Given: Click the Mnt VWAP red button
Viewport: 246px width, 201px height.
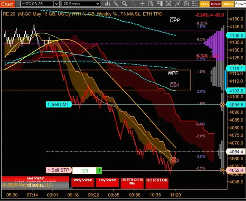Looking at the screenshot, I should point(35,179).
